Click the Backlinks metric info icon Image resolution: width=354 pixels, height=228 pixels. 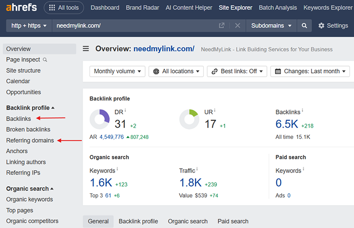coord(302,110)
